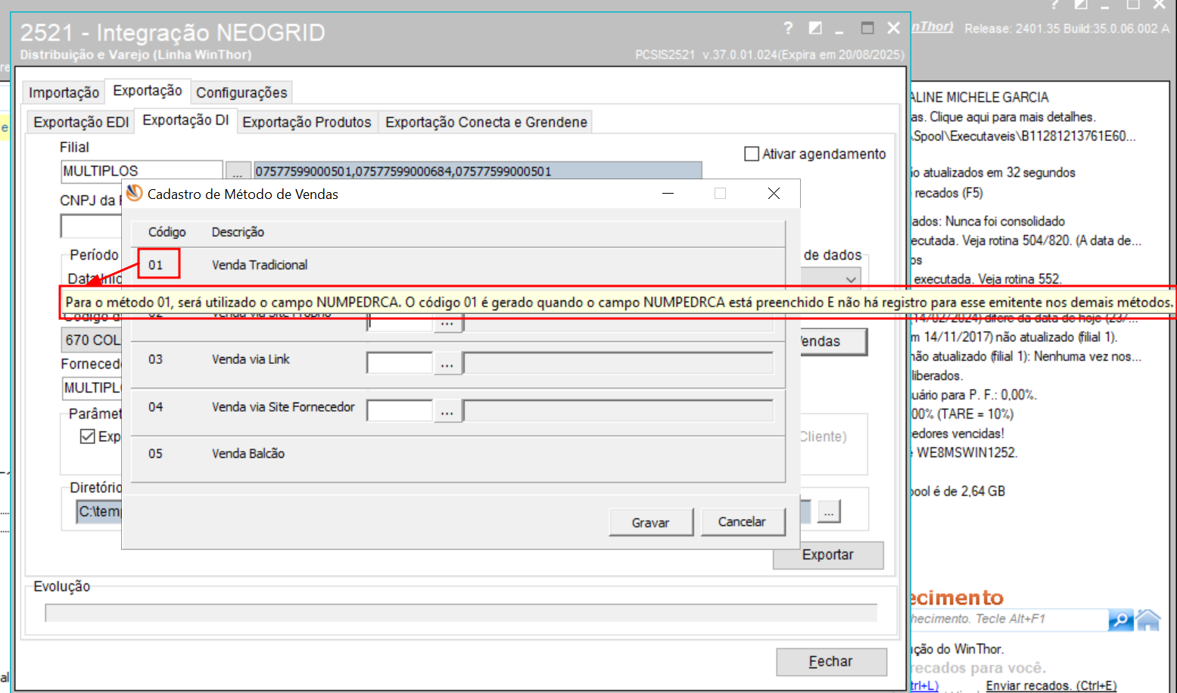Click the WE8MSWIN1252 text line

click(967, 453)
